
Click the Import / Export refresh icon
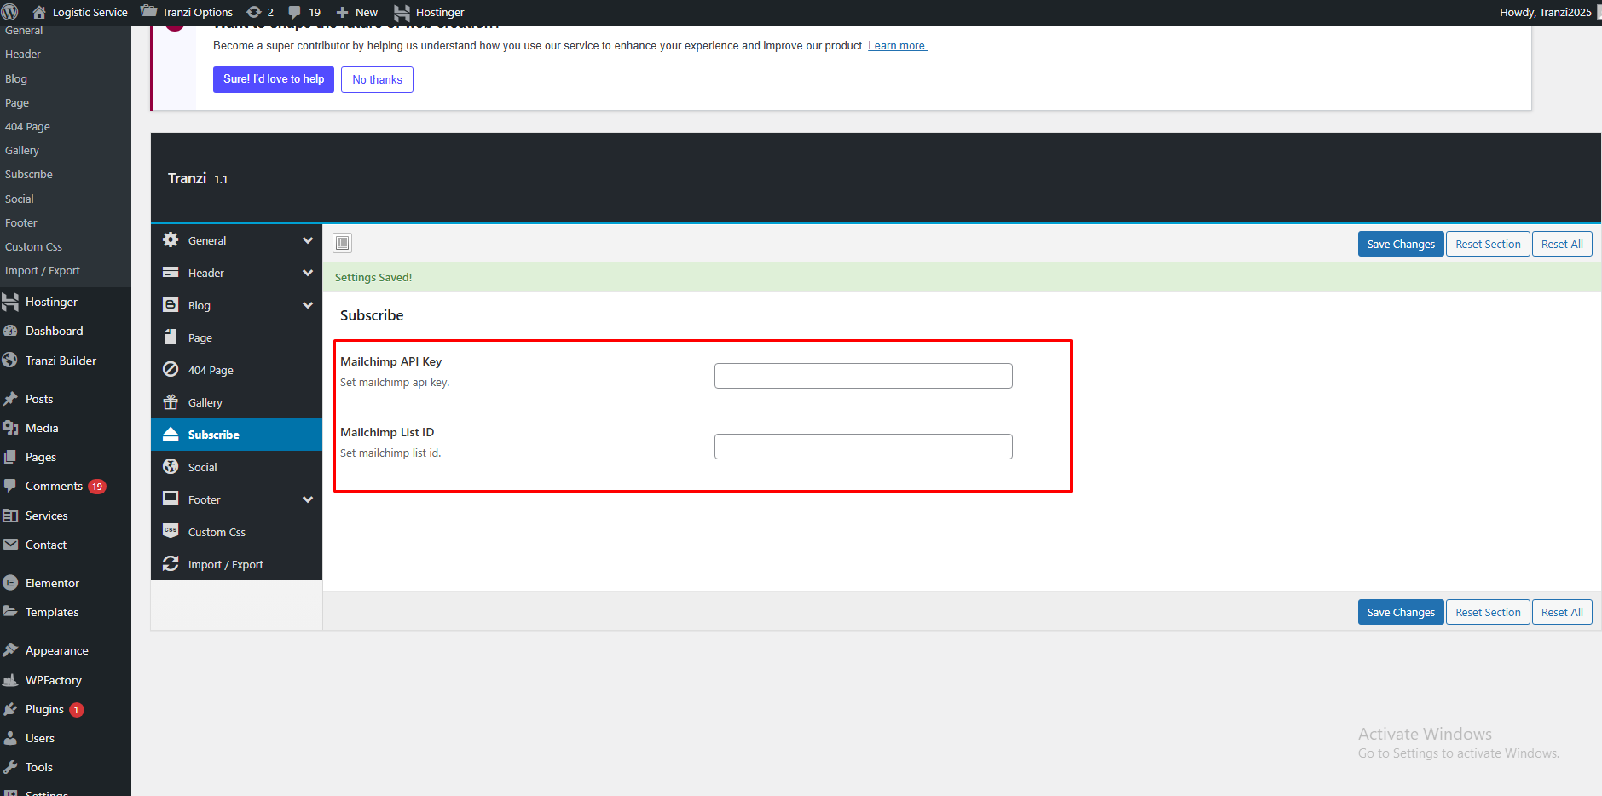pos(171,564)
